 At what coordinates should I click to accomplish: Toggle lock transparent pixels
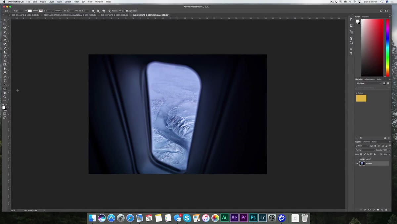(x=361, y=154)
